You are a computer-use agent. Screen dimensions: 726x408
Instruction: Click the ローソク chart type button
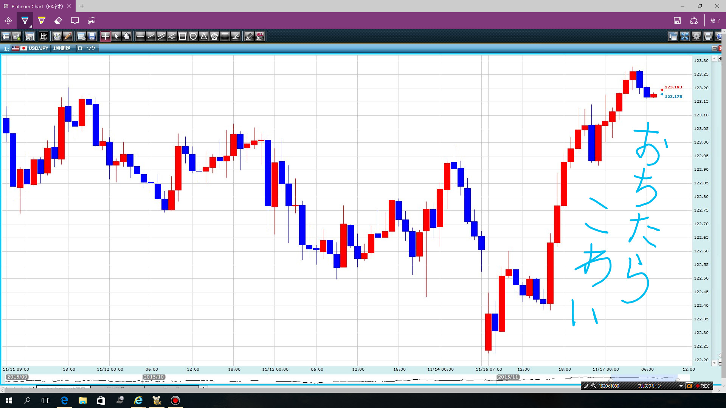coord(87,48)
